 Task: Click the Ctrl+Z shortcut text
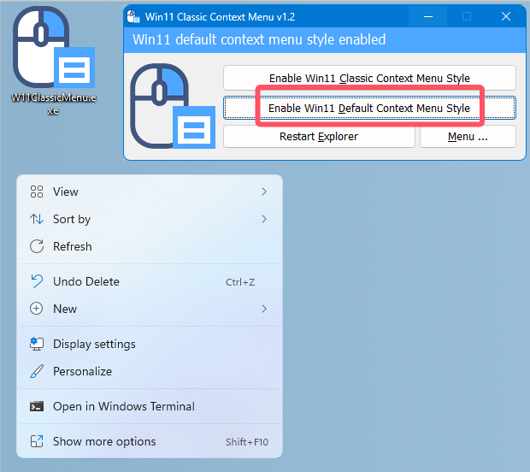point(240,282)
